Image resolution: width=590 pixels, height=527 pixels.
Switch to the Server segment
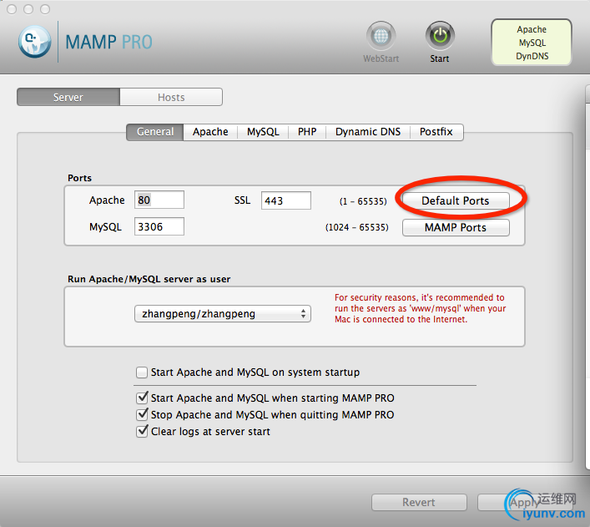[x=68, y=97]
